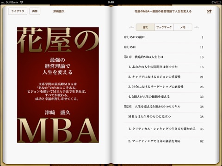Open 2. キャリアにおけるビジョンの重要性
The image size is (222, 166).
click(x=164, y=77)
